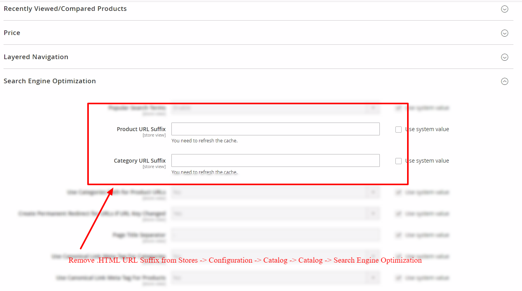Screen dimensions: 522x291
Task: Click the collapse chevron on Search Engine Optimization
Action: coord(504,81)
